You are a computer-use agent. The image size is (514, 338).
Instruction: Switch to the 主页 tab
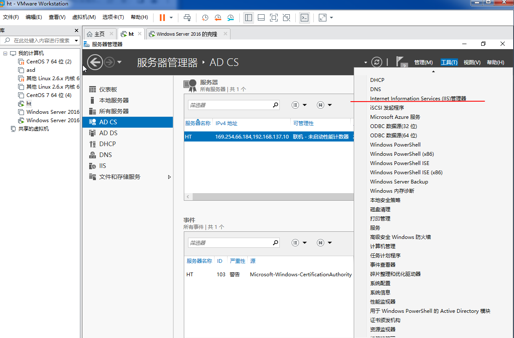click(99, 34)
